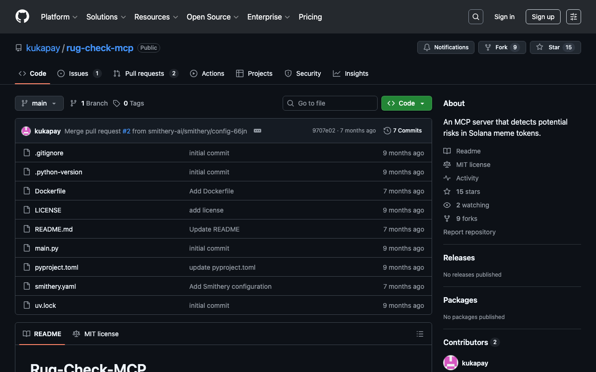
Task: Open the 7 Commits history
Action: (403, 131)
